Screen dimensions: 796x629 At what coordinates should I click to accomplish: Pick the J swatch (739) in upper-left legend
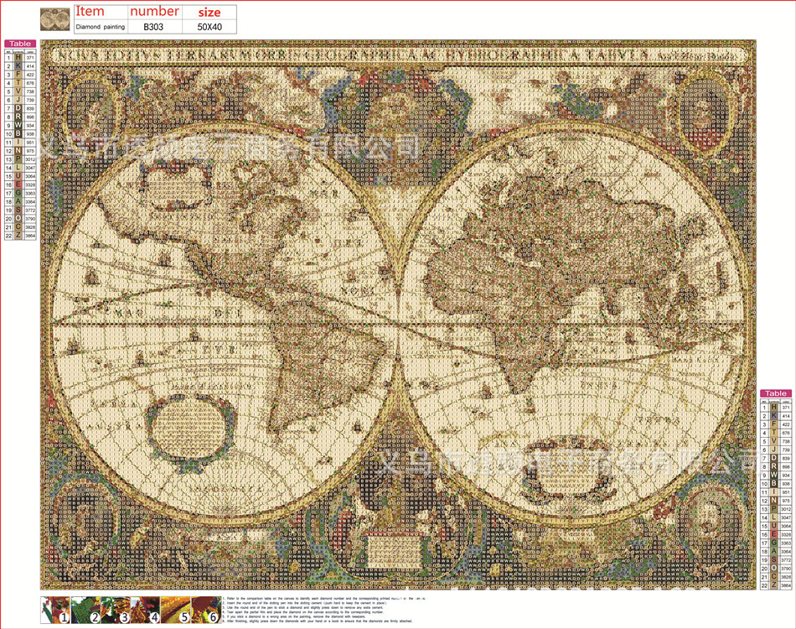(18, 100)
